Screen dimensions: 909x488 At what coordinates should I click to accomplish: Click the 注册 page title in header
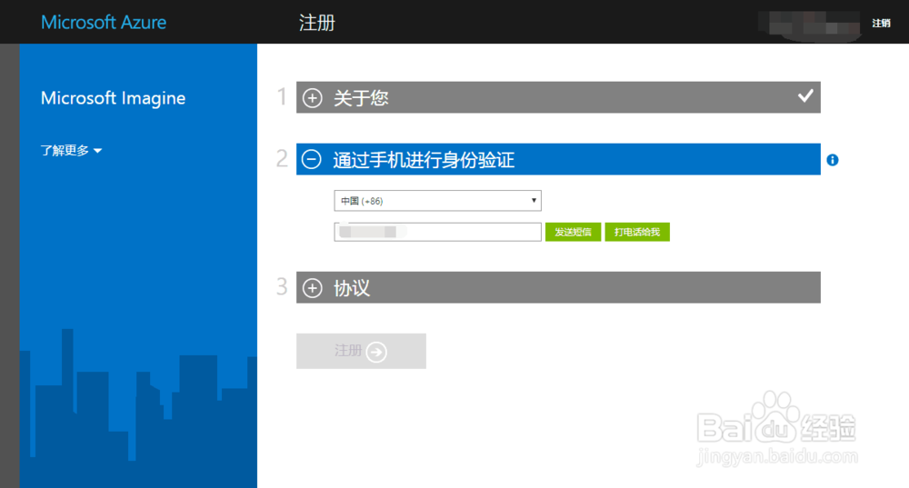click(317, 24)
